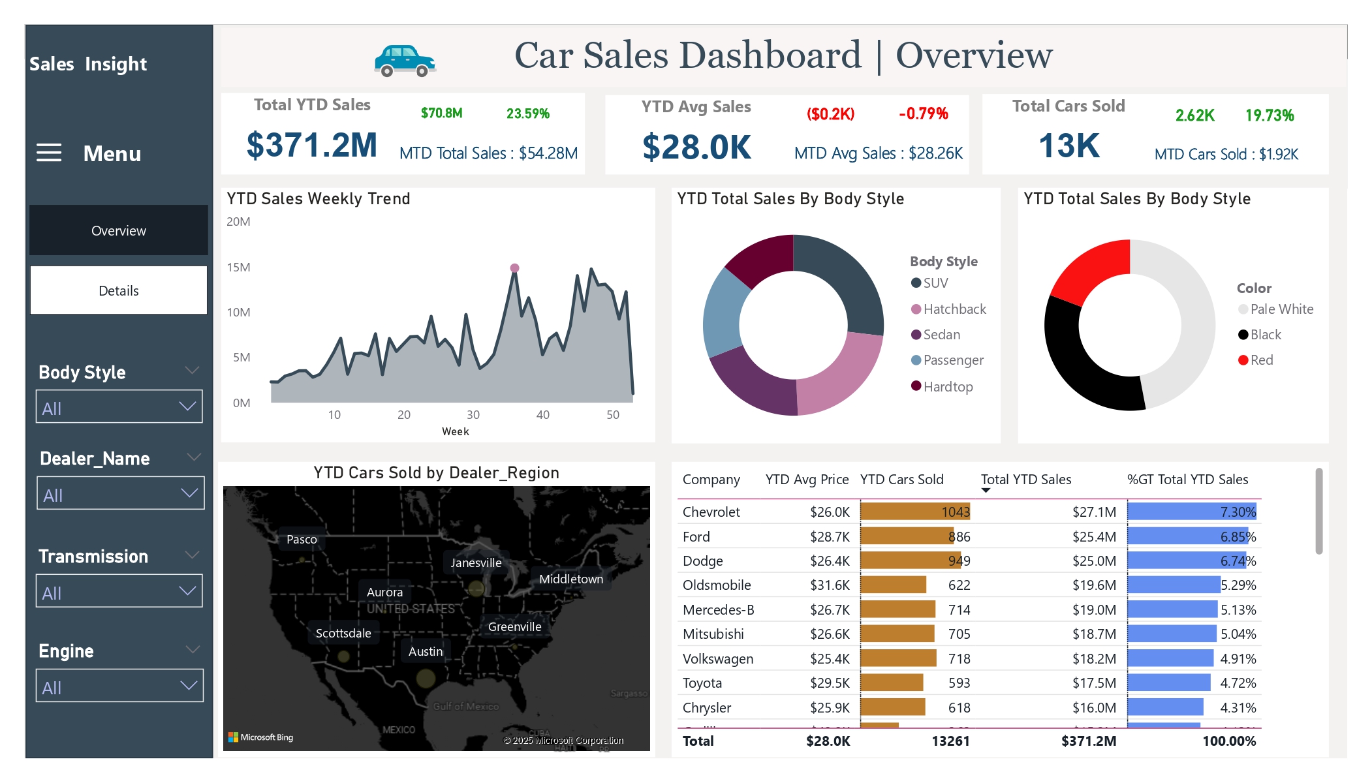Open the Engine filter dropdown

[x=189, y=685]
